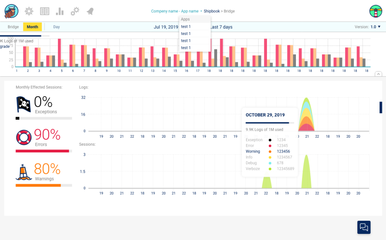Click the Shipbook breadcrumb link
The image size is (386, 240).
point(212,11)
